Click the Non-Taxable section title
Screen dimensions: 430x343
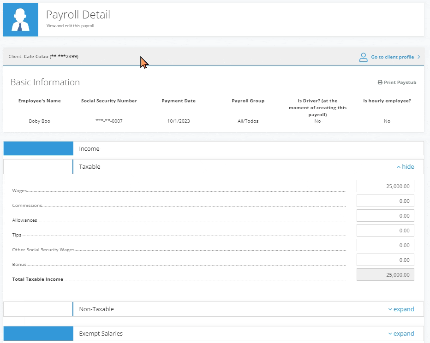[x=96, y=309]
